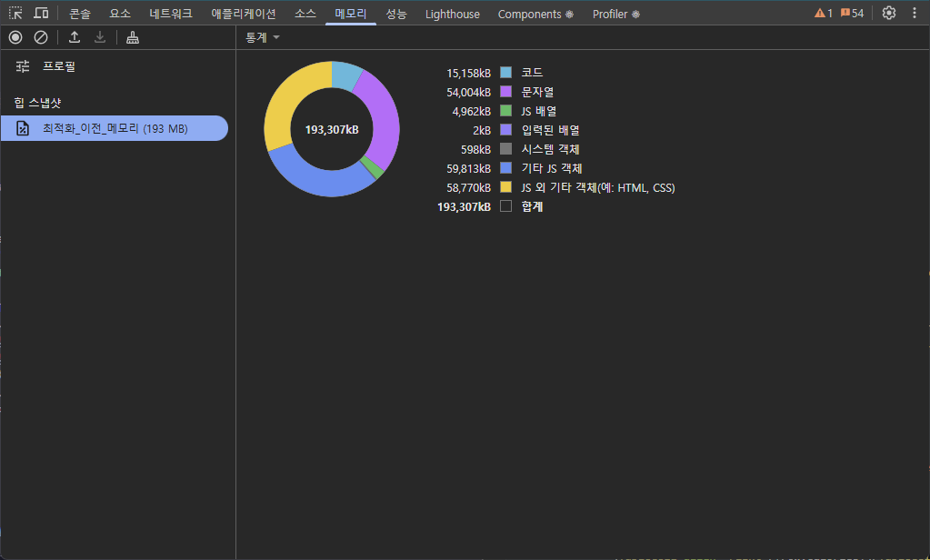
Task: Open the 네트워크 tab
Action: (171, 14)
